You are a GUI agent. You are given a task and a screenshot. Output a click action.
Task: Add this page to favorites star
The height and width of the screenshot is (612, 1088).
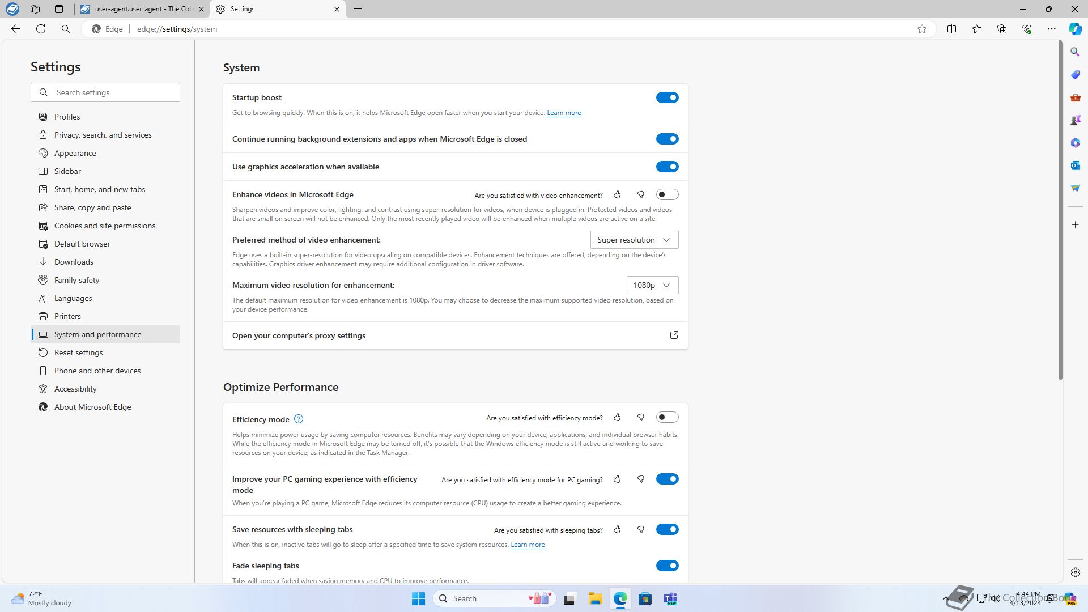[922, 29]
